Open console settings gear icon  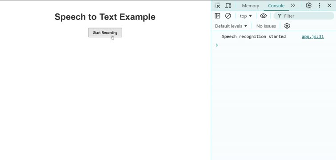coord(287,26)
